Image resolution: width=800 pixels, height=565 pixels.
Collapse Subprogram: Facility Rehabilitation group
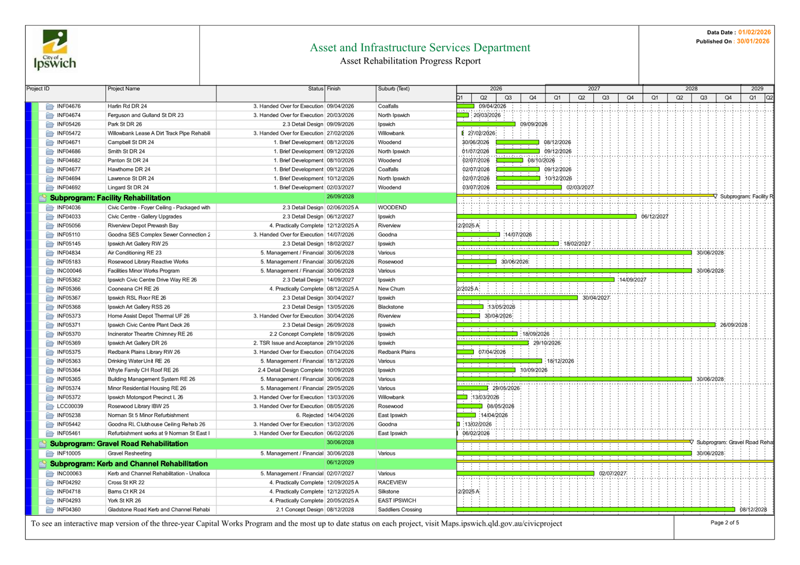click(x=43, y=198)
